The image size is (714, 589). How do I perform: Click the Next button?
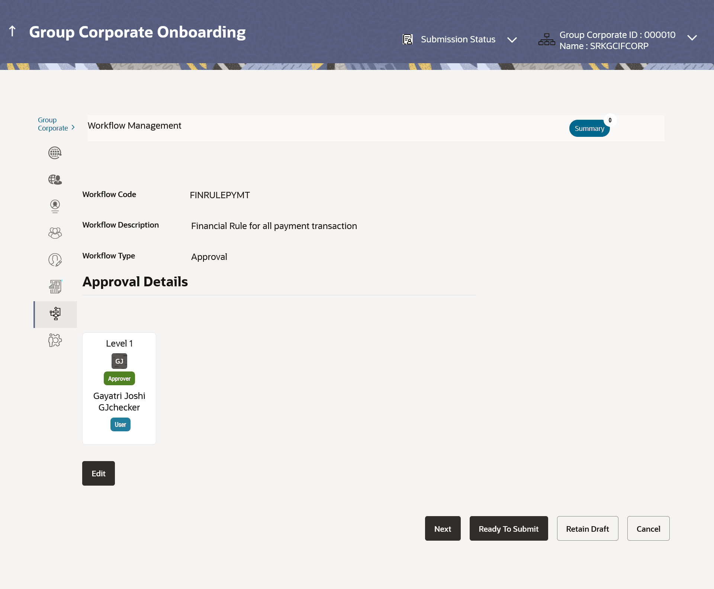(x=443, y=528)
